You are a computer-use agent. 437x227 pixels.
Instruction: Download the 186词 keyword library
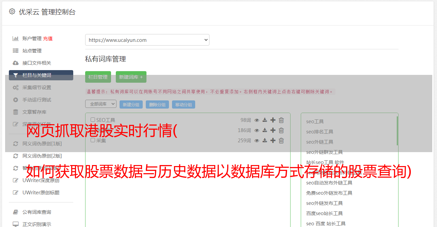tap(265, 130)
